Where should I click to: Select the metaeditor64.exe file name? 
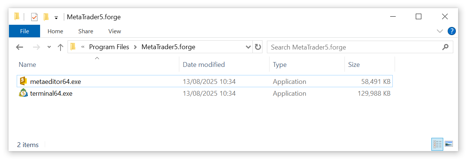coord(55,81)
